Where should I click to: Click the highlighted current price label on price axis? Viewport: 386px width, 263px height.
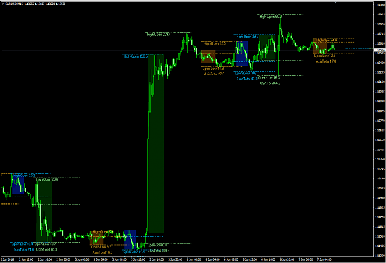pos(380,50)
